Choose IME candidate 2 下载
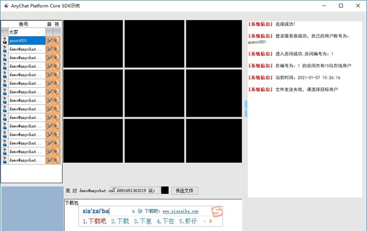This screenshot has width=367, height=231. (120, 221)
